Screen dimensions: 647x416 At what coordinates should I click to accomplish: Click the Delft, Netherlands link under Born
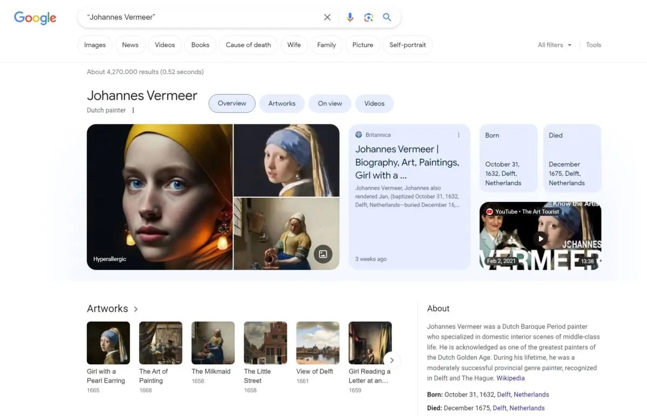(x=522, y=394)
